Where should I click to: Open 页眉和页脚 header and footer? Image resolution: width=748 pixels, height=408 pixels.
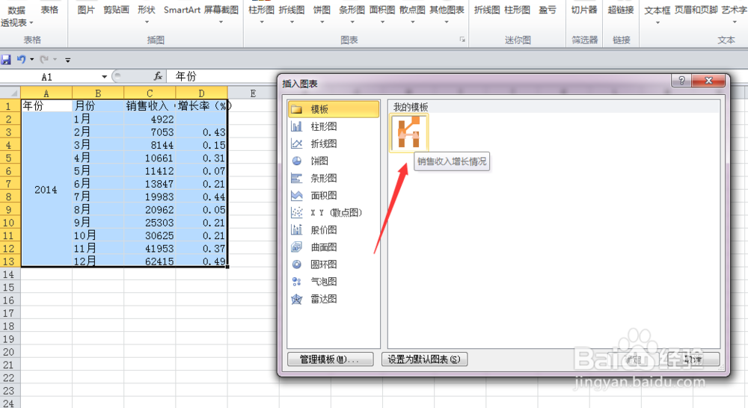coord(696,10)
